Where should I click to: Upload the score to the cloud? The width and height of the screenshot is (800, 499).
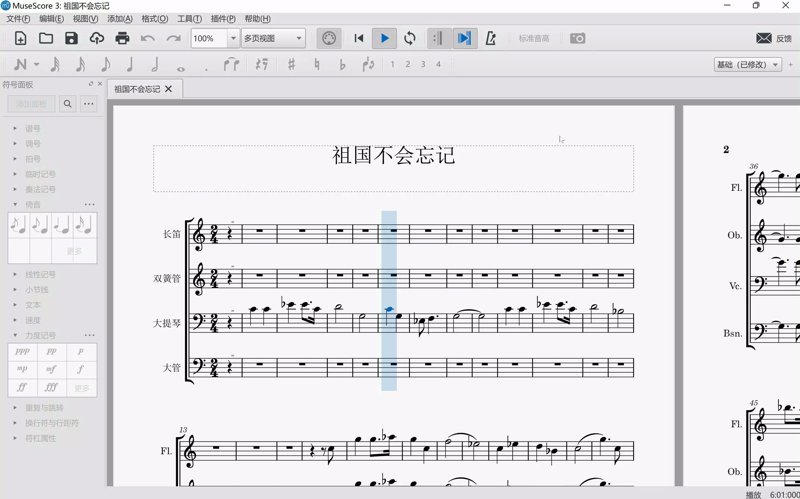tap(97, 38)
